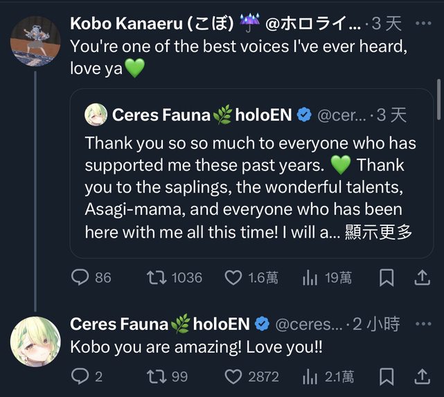Share Kobo Kanaeru's tweet
This screenshot has width=444, height=397.
pos(422,278)
